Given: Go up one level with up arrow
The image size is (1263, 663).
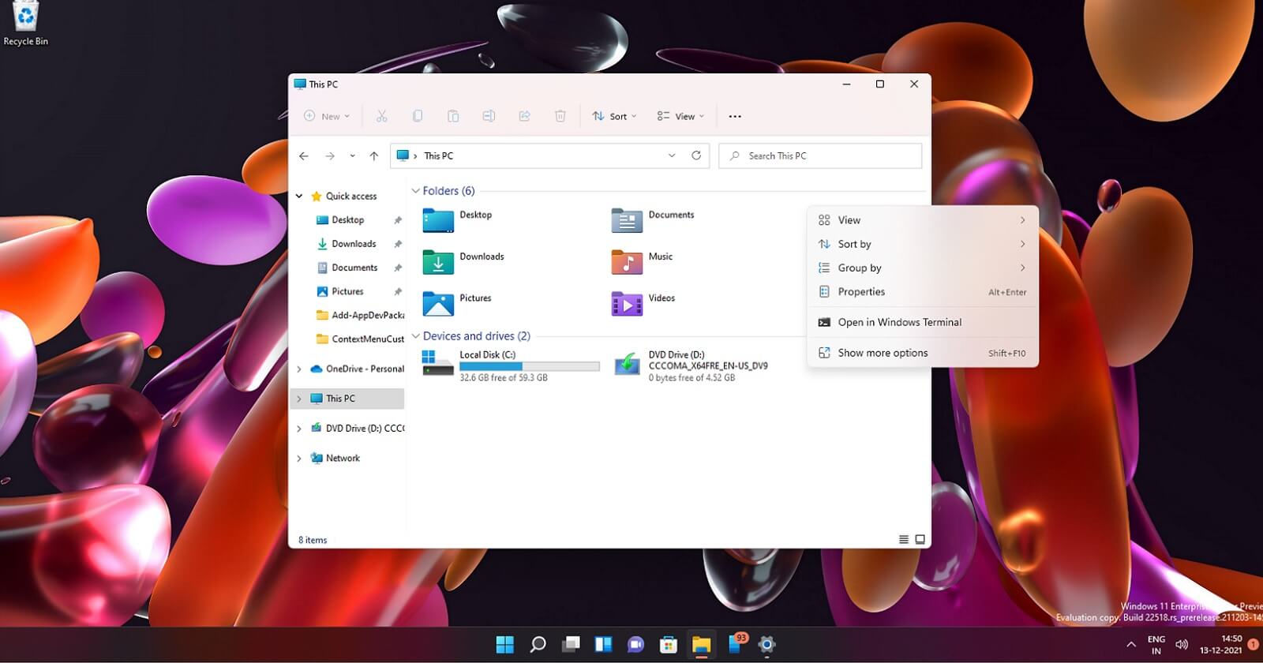Looking at the screenshot, I should coord(373,156).
